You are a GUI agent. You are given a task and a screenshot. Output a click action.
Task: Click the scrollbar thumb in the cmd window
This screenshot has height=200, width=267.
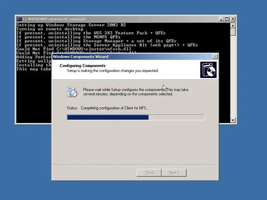233,32
